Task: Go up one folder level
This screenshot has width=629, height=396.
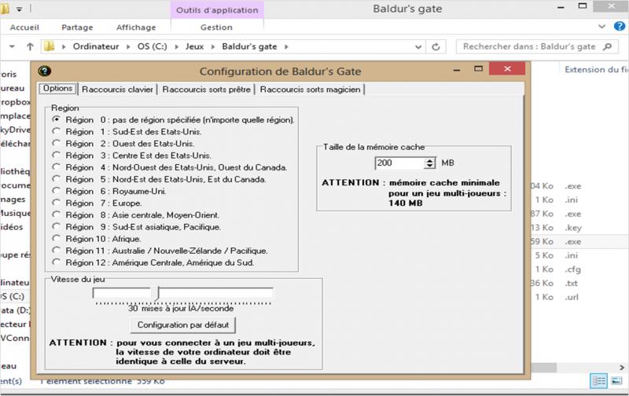Action: (30, 46)
